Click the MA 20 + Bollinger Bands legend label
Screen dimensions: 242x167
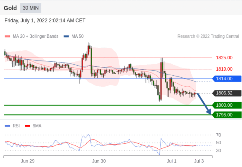tap(36, 36)
